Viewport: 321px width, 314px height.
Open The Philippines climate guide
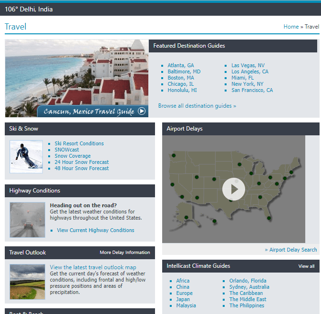(247, 305)
